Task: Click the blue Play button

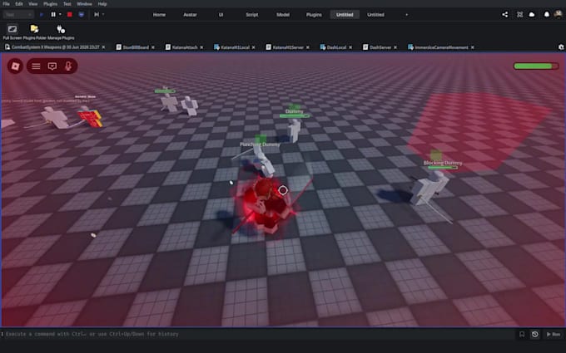Action: (x=42, y=14)
